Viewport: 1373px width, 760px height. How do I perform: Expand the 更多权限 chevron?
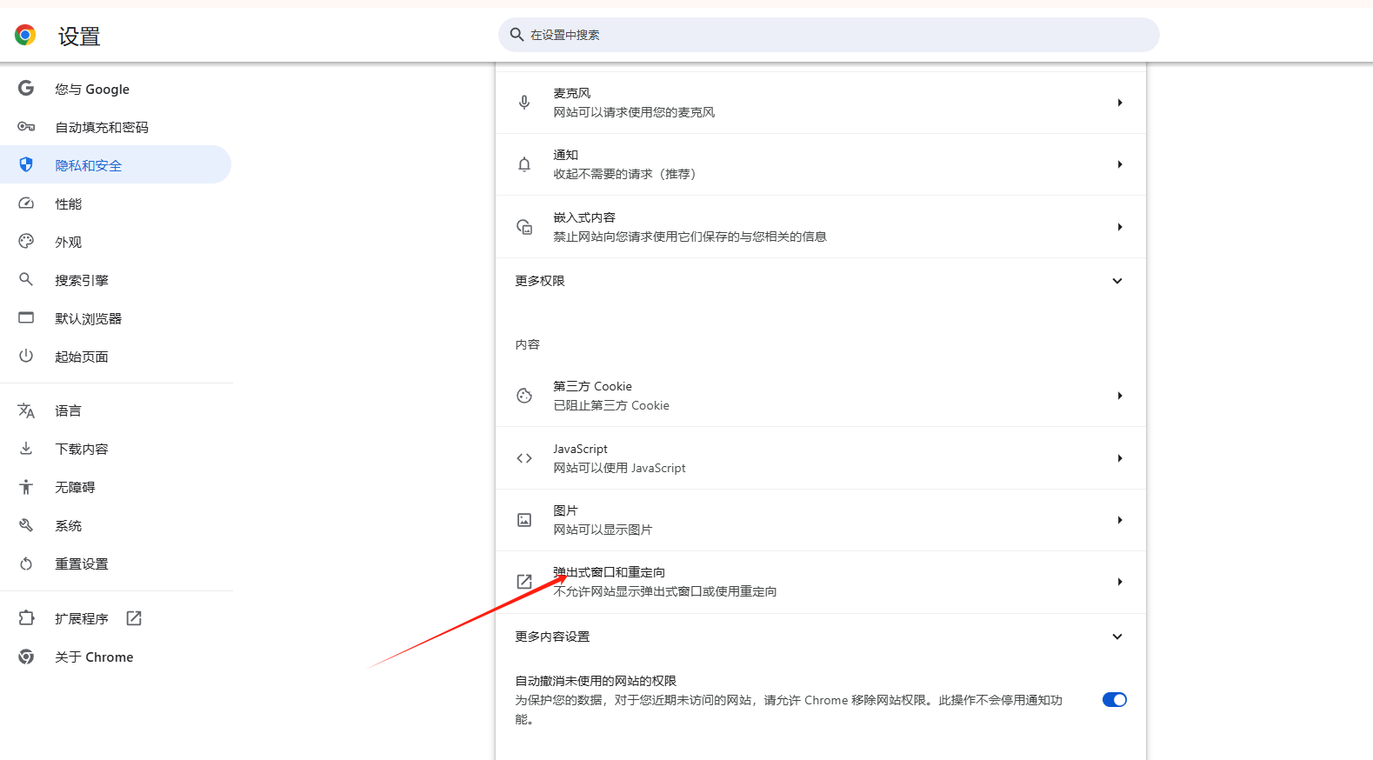point(1117,281)
